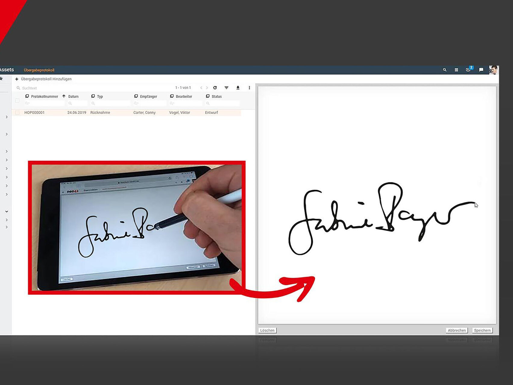513x385 pixels.
Task: Click the download export icon
Action: tap(238, 88)
